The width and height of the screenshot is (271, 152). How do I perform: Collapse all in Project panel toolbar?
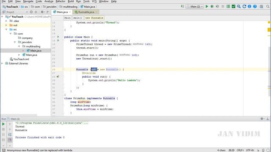coord(36,12)
